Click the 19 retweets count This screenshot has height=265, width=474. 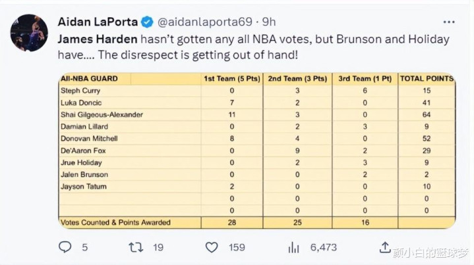pyautogui.click(x=158, y=247)
